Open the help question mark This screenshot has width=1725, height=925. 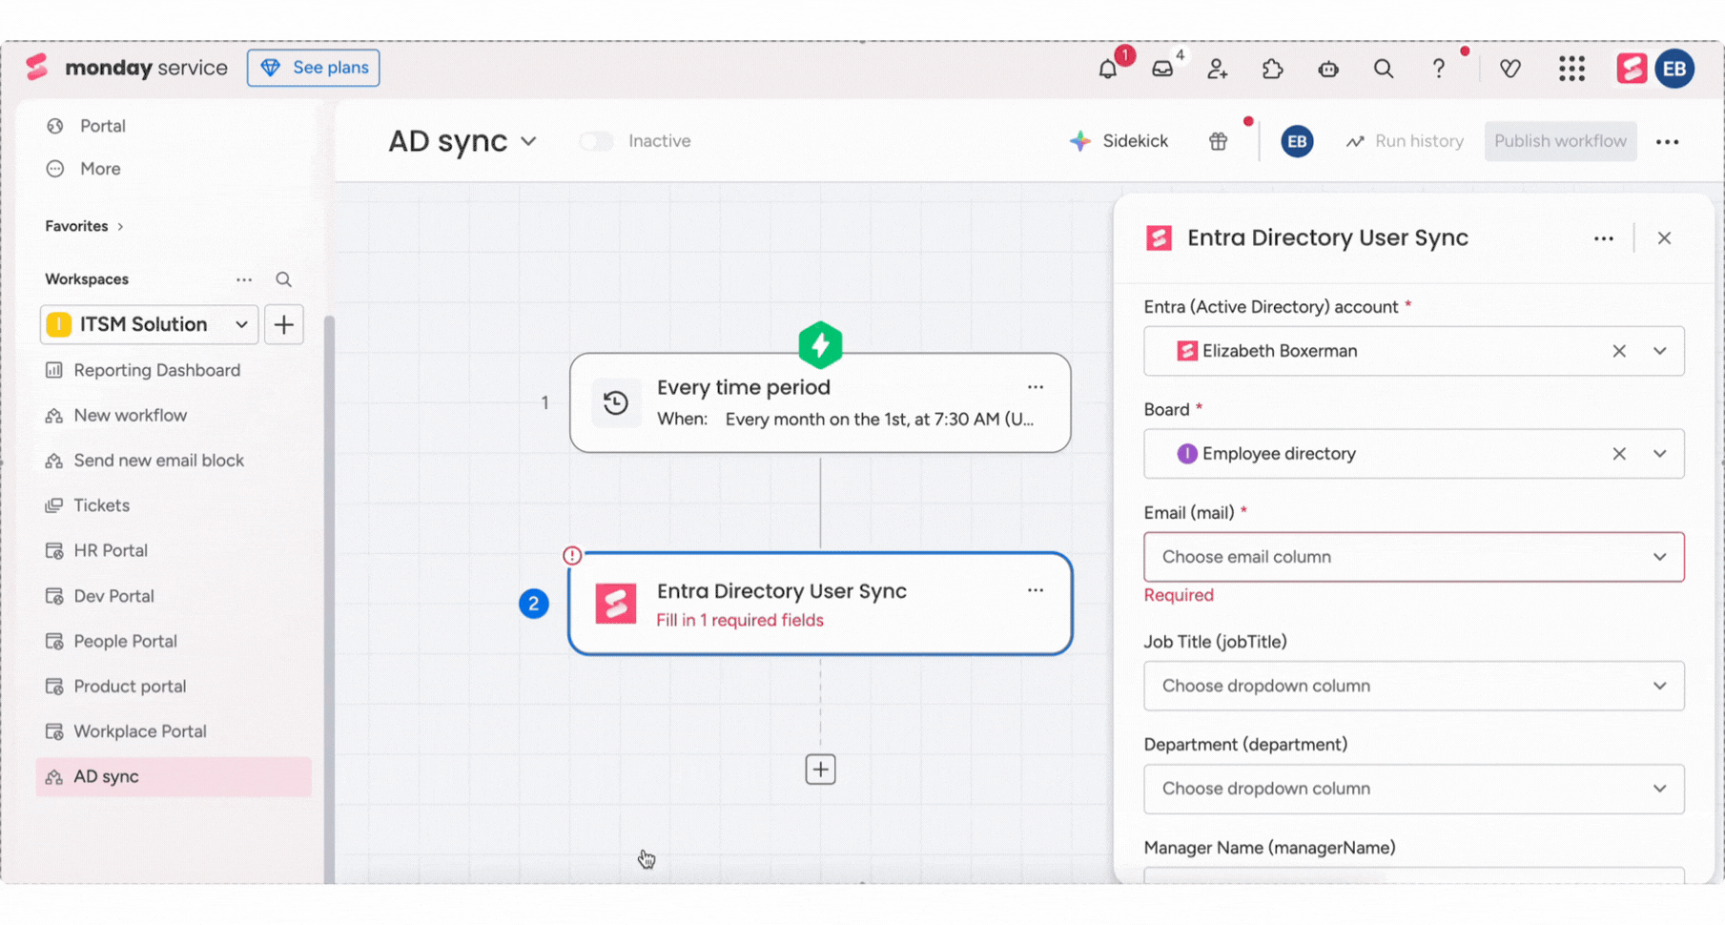(x=1438, y=69)
